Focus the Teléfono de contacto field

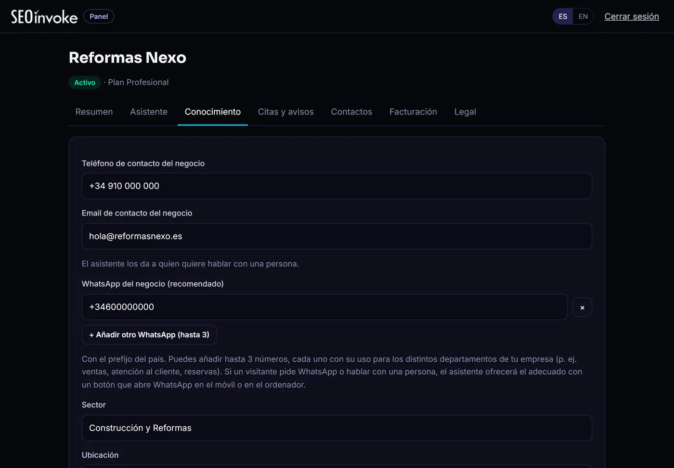(337, 186)
